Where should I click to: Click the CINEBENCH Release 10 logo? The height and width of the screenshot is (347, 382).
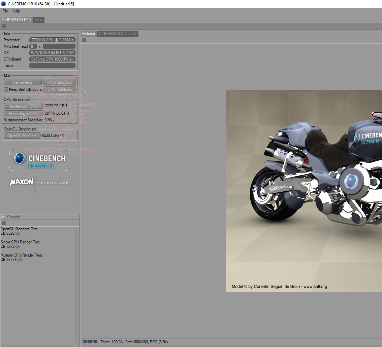39,161
